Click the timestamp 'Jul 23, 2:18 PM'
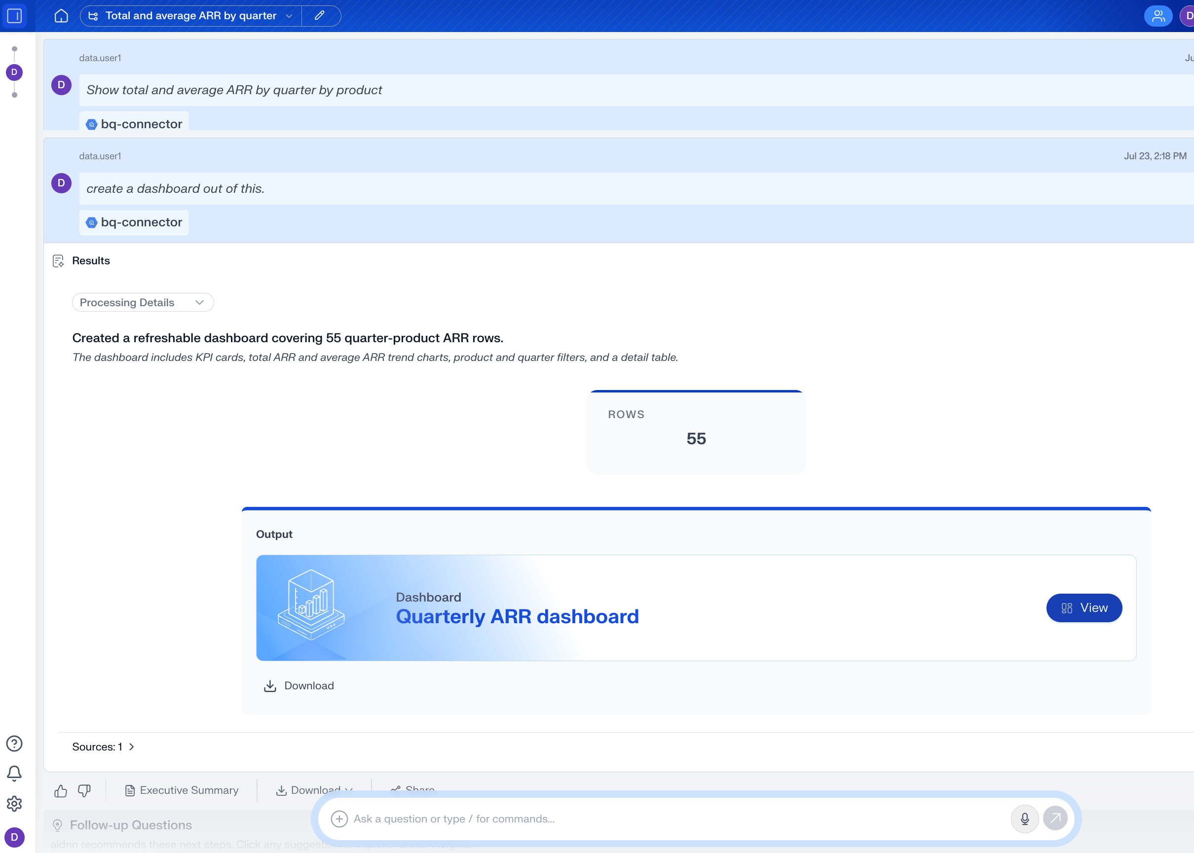The image size is (1194, 853). pyautogui.click(x=1155, y=156)
